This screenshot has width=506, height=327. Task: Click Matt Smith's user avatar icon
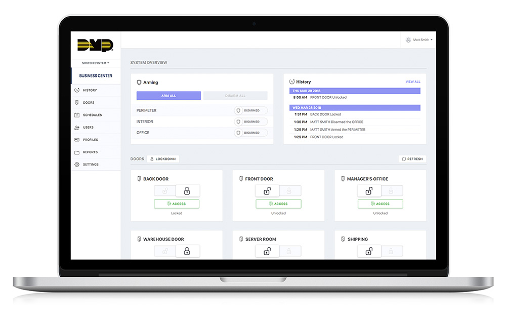408,40
